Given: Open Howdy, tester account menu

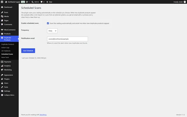Looking at the screenshot, I should 179,2.
